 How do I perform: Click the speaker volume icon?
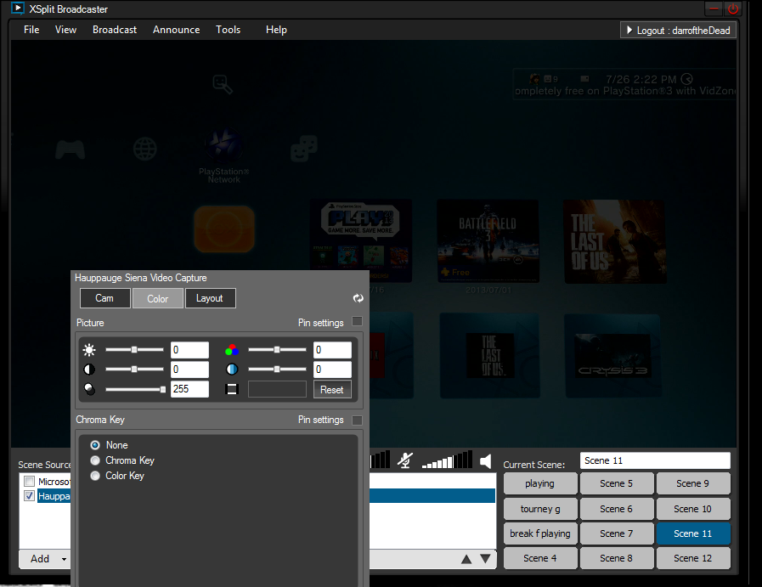point(485,461)
